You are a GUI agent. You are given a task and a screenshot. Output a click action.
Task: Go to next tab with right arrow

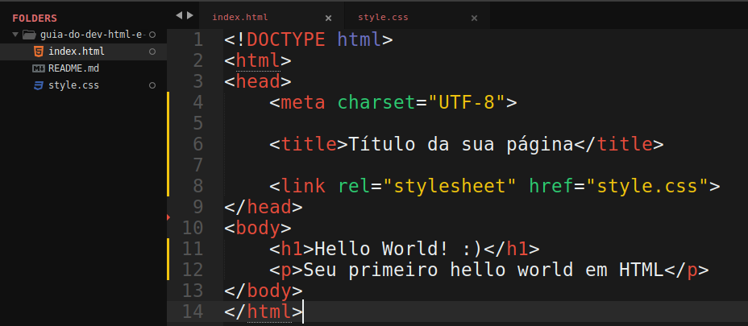(x=190, y=15)
